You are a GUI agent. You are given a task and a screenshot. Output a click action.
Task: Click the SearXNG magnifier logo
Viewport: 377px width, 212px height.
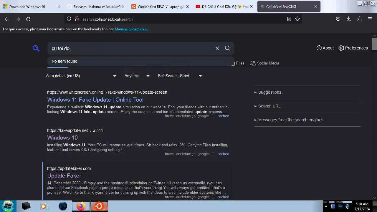[36, 48]
